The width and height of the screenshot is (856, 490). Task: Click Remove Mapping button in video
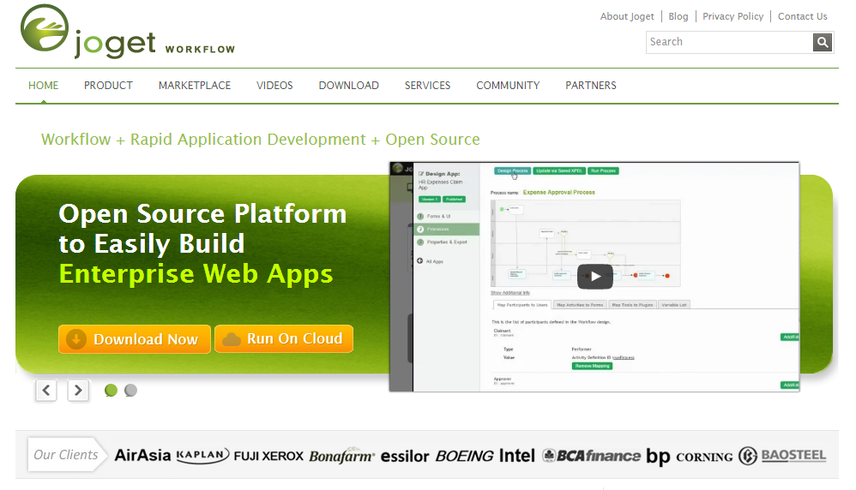pyautogui.click(x=592, y=366)
